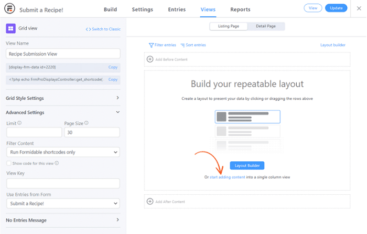This screenshot has width=367, height=234.
Task: Click the [display-frm-data id=2220] shortcode text
Action: pos(33,67)
